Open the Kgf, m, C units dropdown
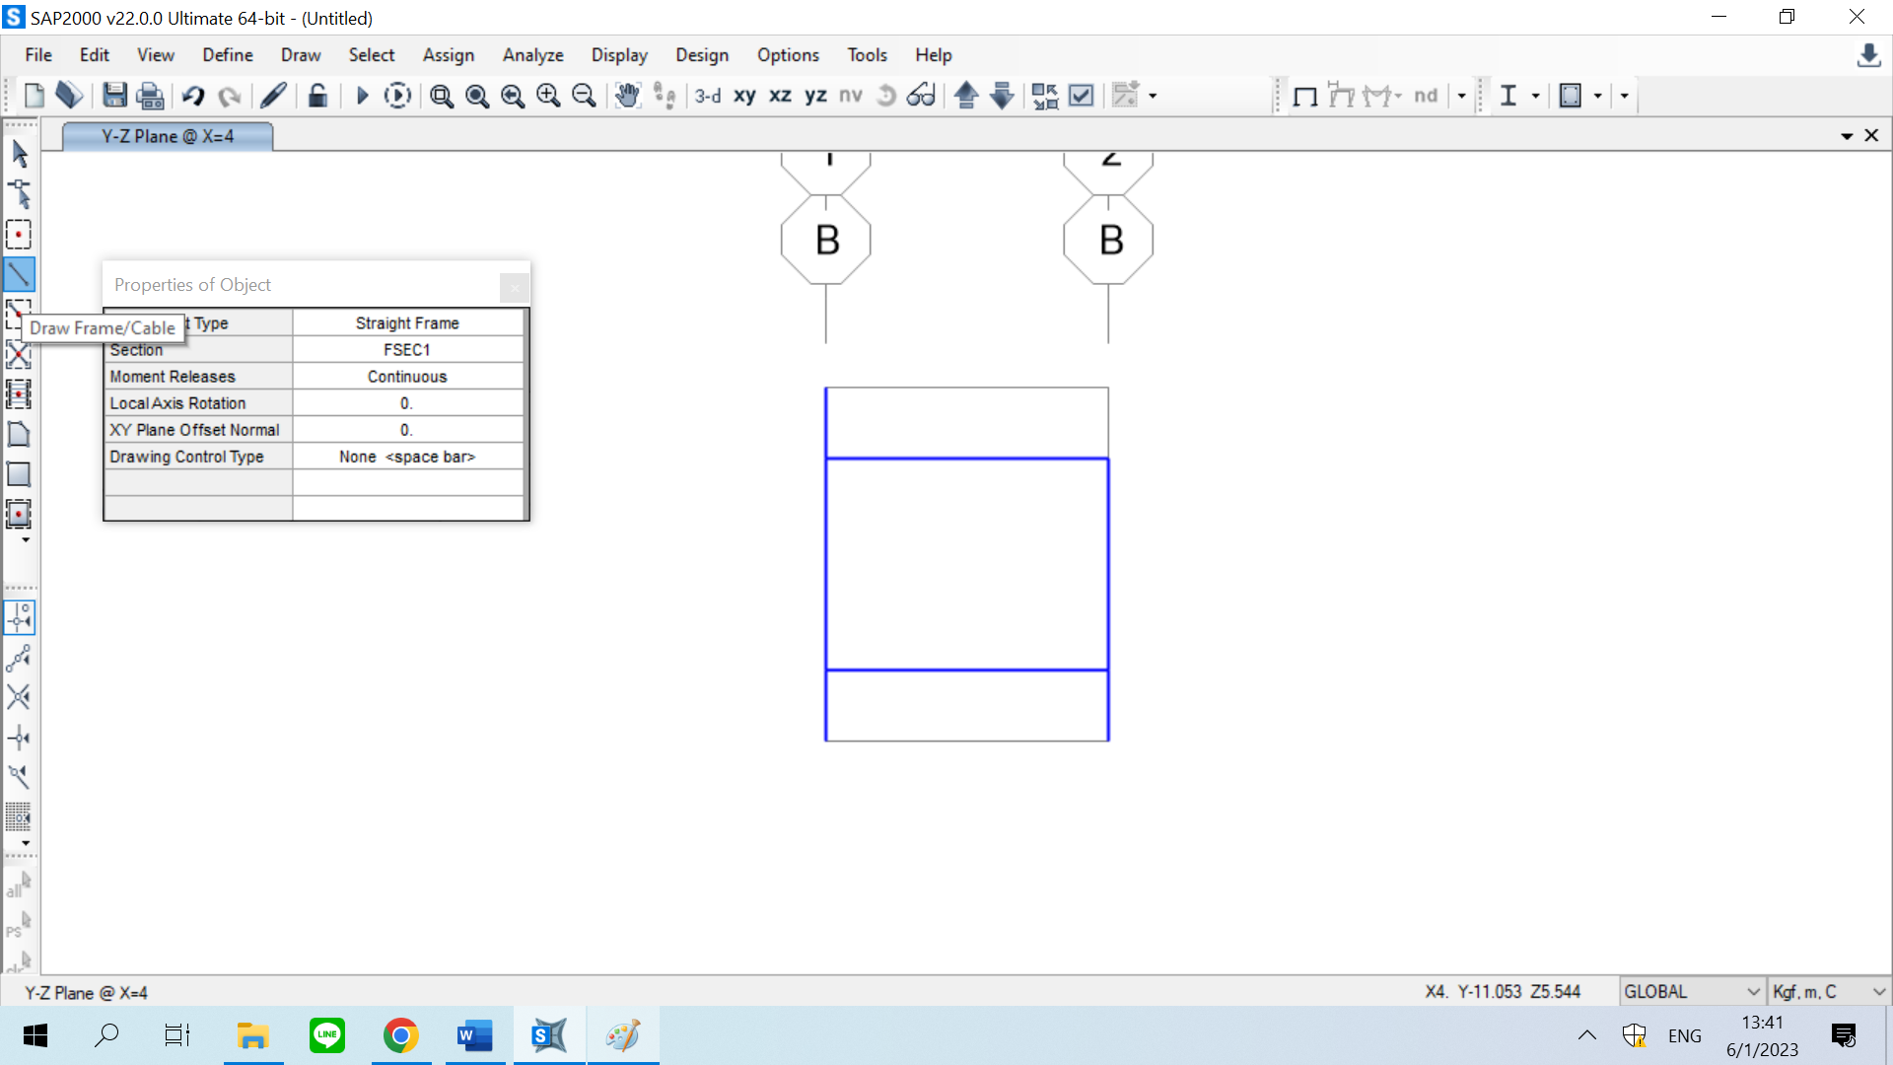The image size is (1893, 1065). [x=1829, y=992]
